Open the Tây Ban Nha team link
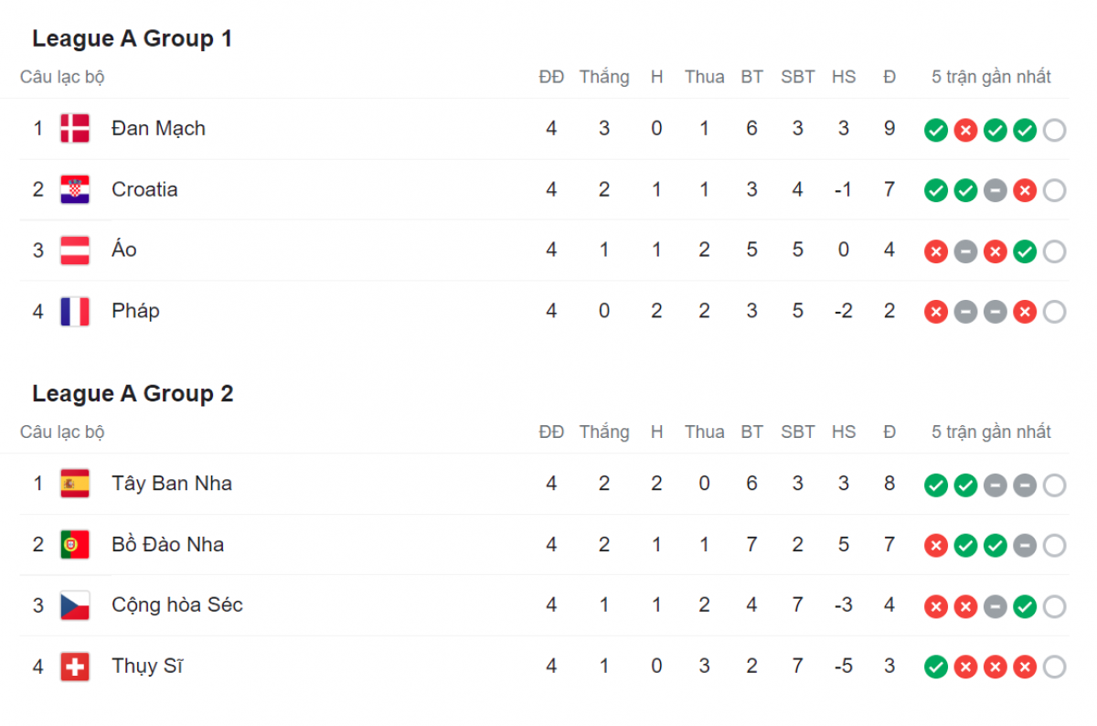The width and height of the screenshot is (1097, 726). coord(172,484)
